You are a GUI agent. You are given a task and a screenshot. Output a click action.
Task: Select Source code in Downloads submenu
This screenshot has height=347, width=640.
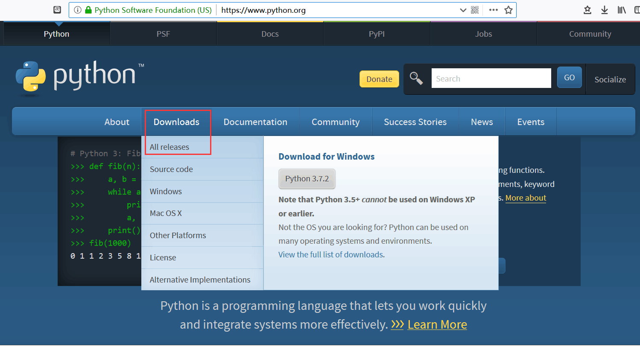coord(202,169)
